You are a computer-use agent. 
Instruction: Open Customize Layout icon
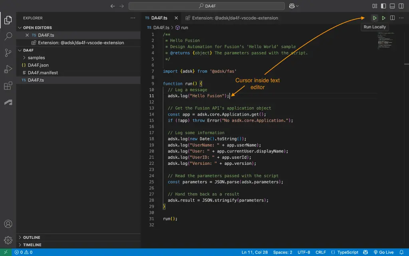coord(375,6)
